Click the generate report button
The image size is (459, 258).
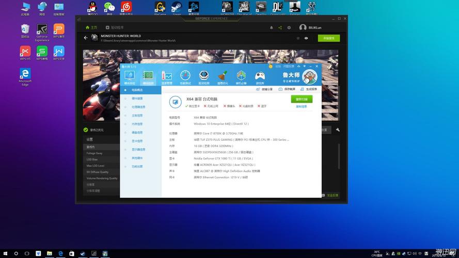point(309,89)
